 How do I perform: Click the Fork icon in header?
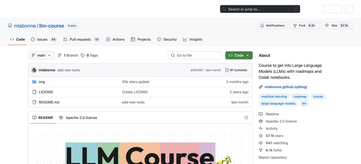[295, 25]
